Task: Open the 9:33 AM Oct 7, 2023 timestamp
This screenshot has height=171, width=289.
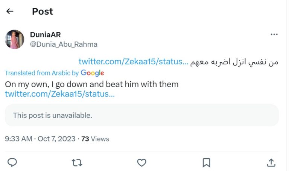Action: pyautogui.click(x=40, y=139)
